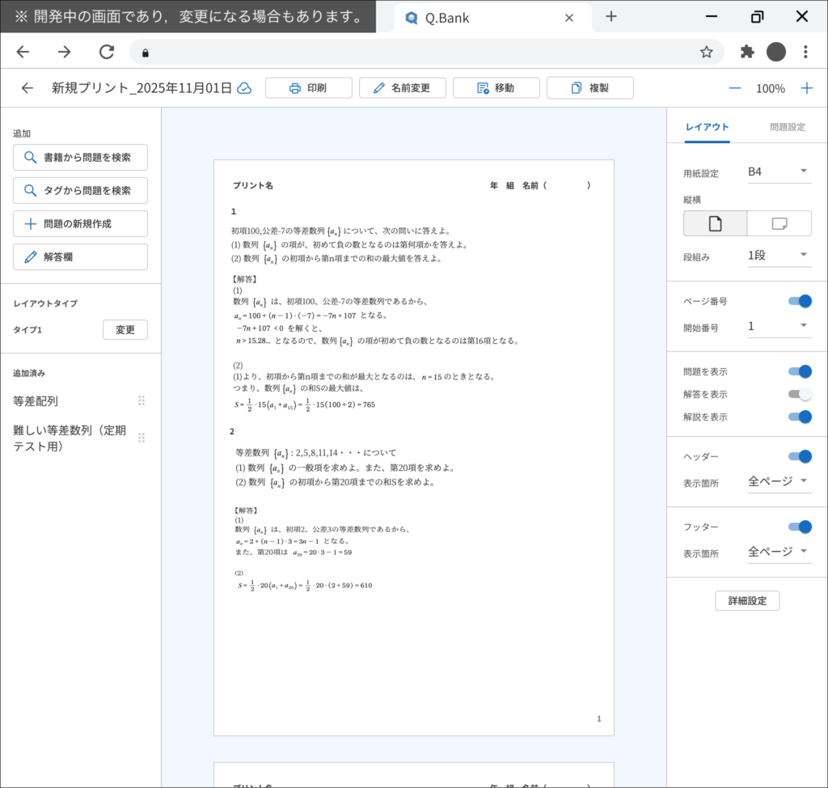Open the 用紙設定 B4 dropdown
This screenshot has width=828, height=788.
779,171
